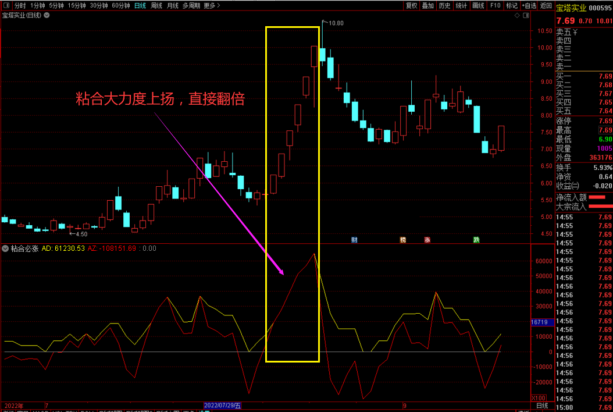Click the 2022/07/29 date marker on timeline
The image size is (613, 412).
pyautogui.click(x=222, y=406)
